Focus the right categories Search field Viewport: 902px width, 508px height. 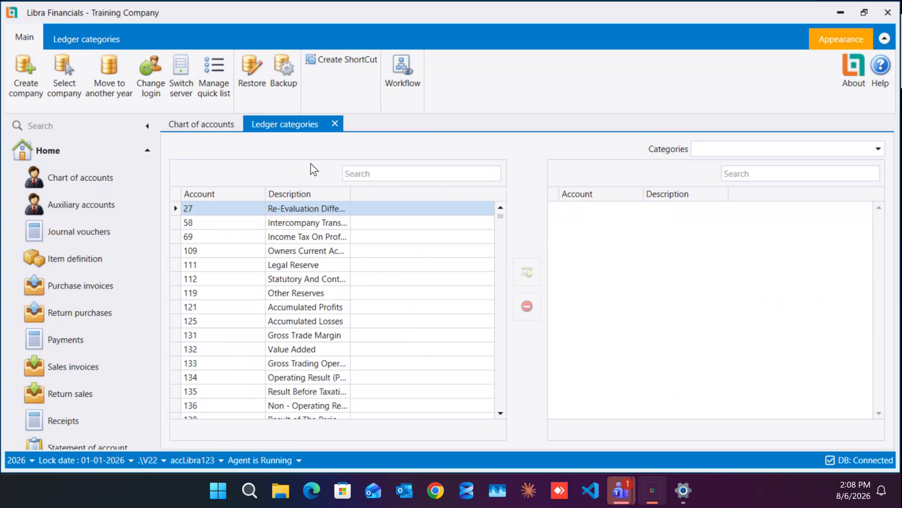800,174
